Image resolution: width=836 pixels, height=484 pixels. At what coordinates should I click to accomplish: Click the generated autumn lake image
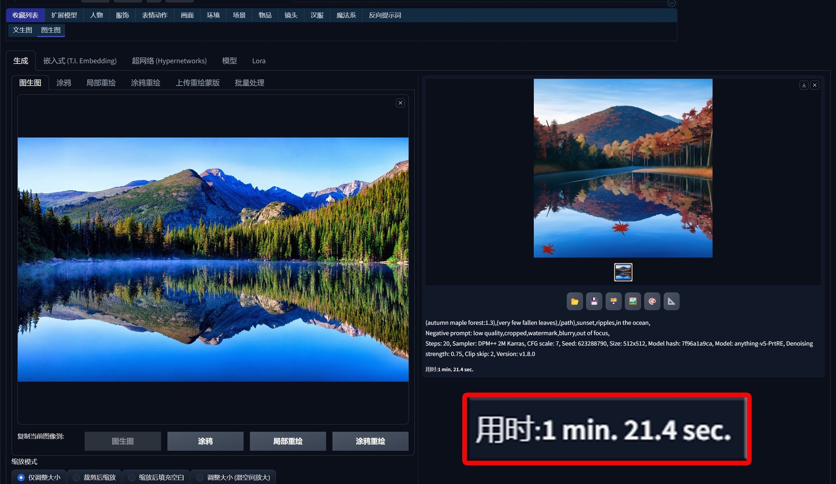coord(623,168)
